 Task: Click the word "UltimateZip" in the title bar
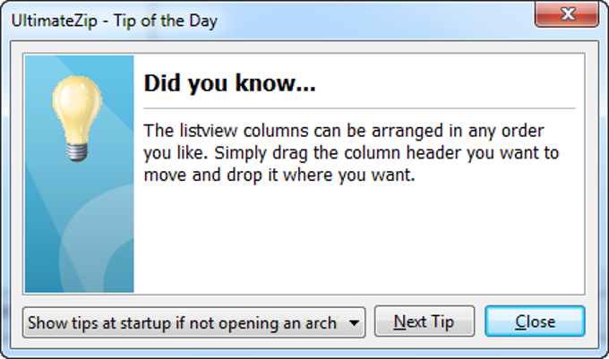pos(53,20)
